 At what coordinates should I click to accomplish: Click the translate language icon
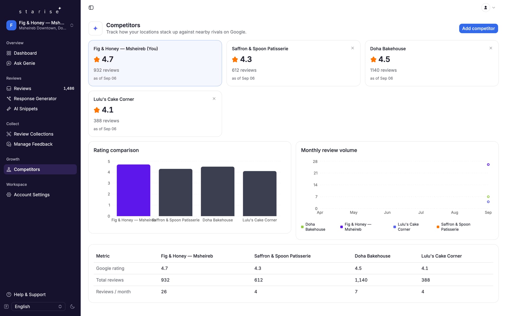coord(6,307)
